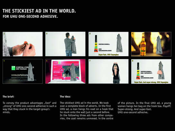Viewport: 175px width, 131px height.
Task: Click the 'www.cortalcons' URL in frame 5
Action: (x=19, y=75)
